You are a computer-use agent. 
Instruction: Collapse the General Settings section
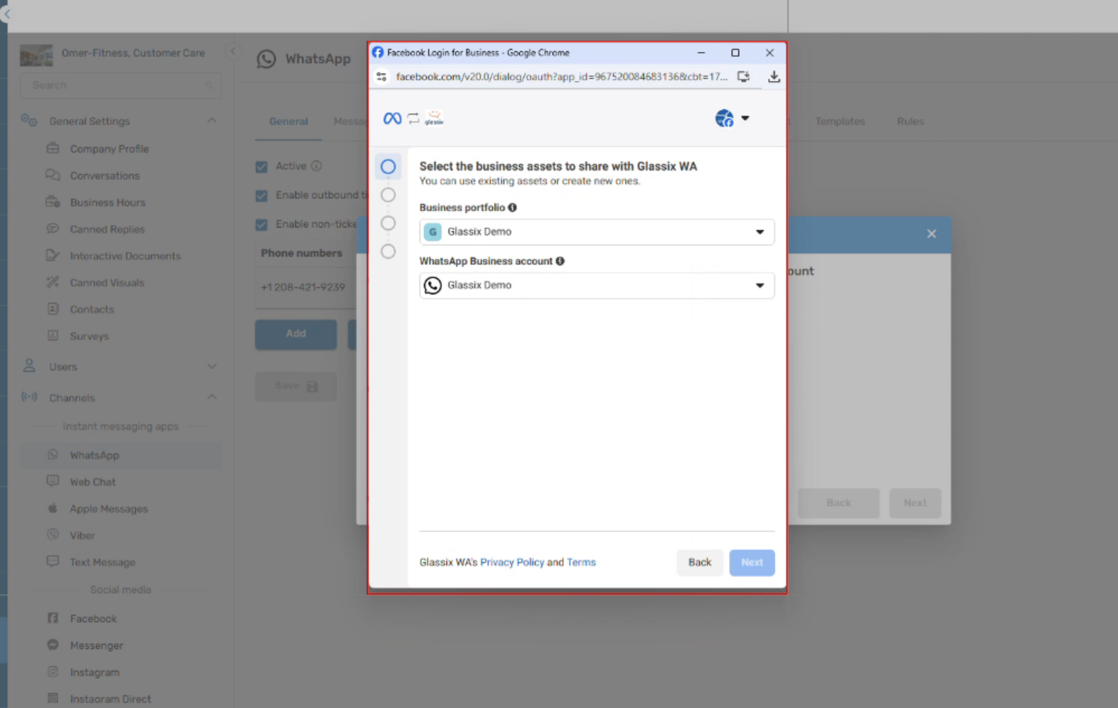(x=212, y=121)
